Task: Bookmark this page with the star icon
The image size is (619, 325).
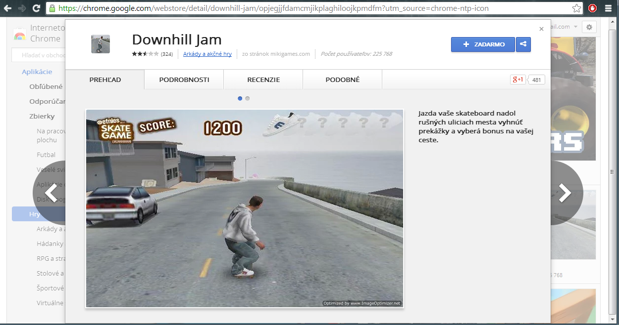Action: (576, 8)
